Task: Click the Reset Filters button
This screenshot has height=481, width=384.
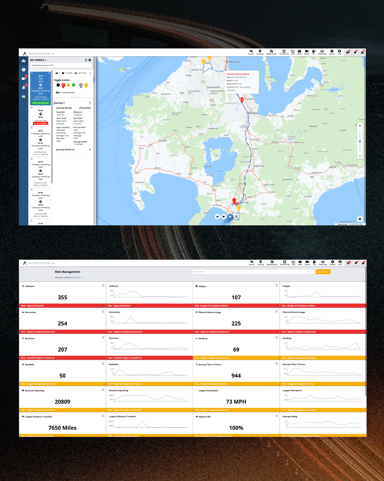Action: 323,272
